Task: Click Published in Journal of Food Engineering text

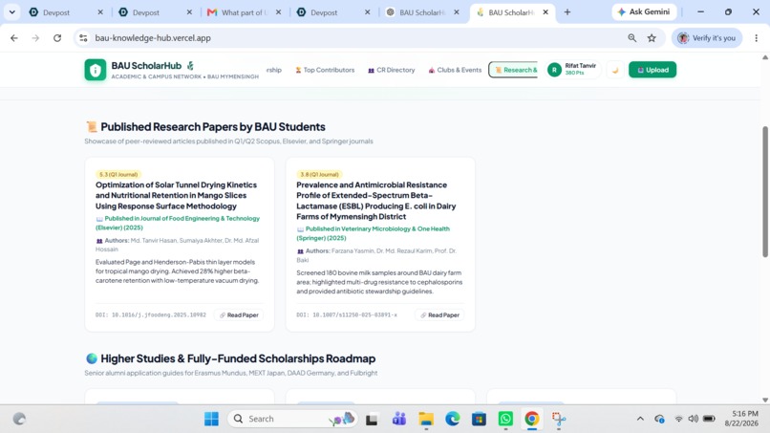Action: [178, 223]
